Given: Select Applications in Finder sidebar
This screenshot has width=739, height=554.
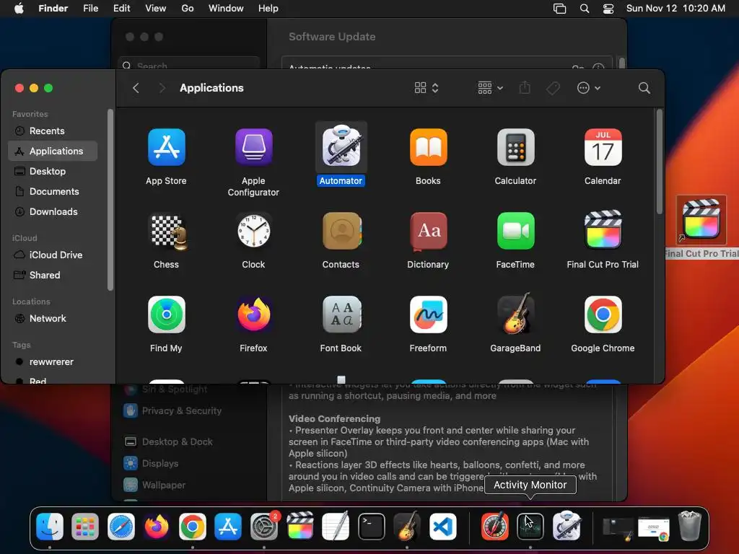Looking at the screenshot, I should (x=53, y=151).
